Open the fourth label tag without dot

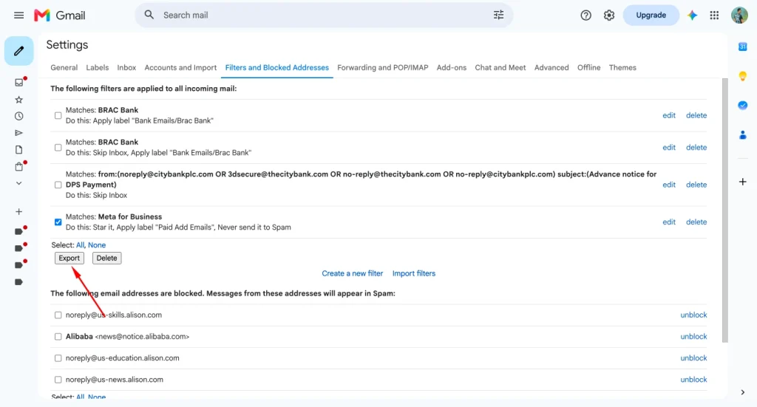[x=18, y=282]
